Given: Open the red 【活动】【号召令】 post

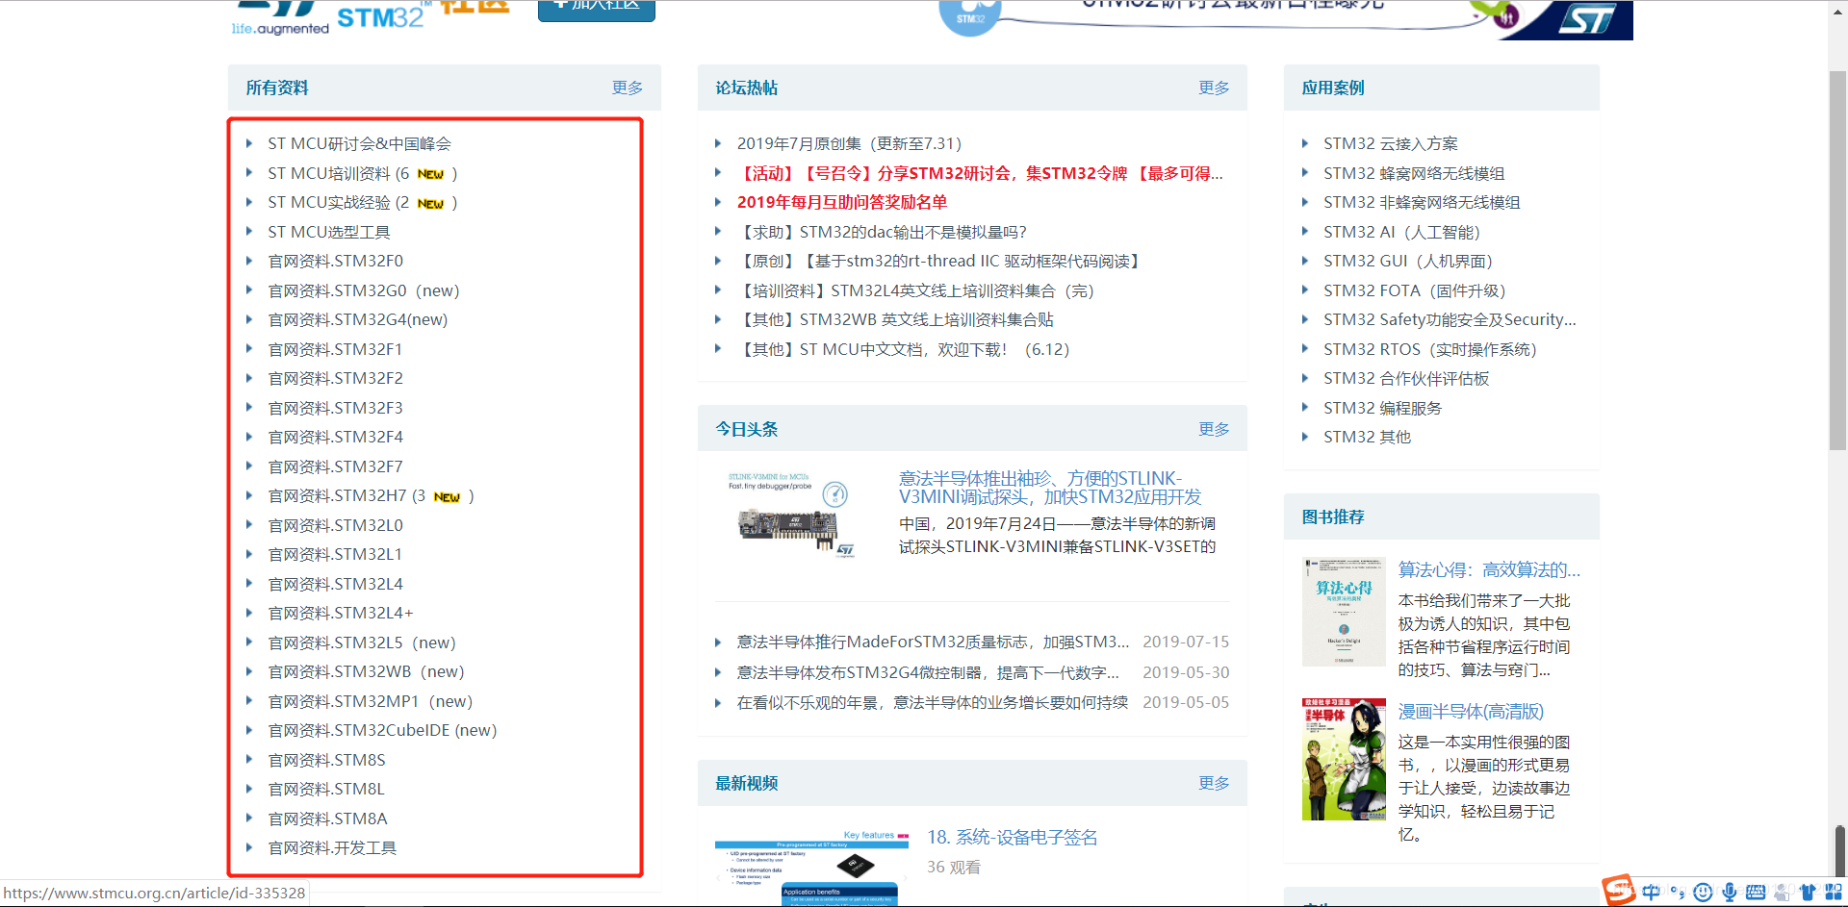Looking at the screenshot, I should (x=980, y=173).
